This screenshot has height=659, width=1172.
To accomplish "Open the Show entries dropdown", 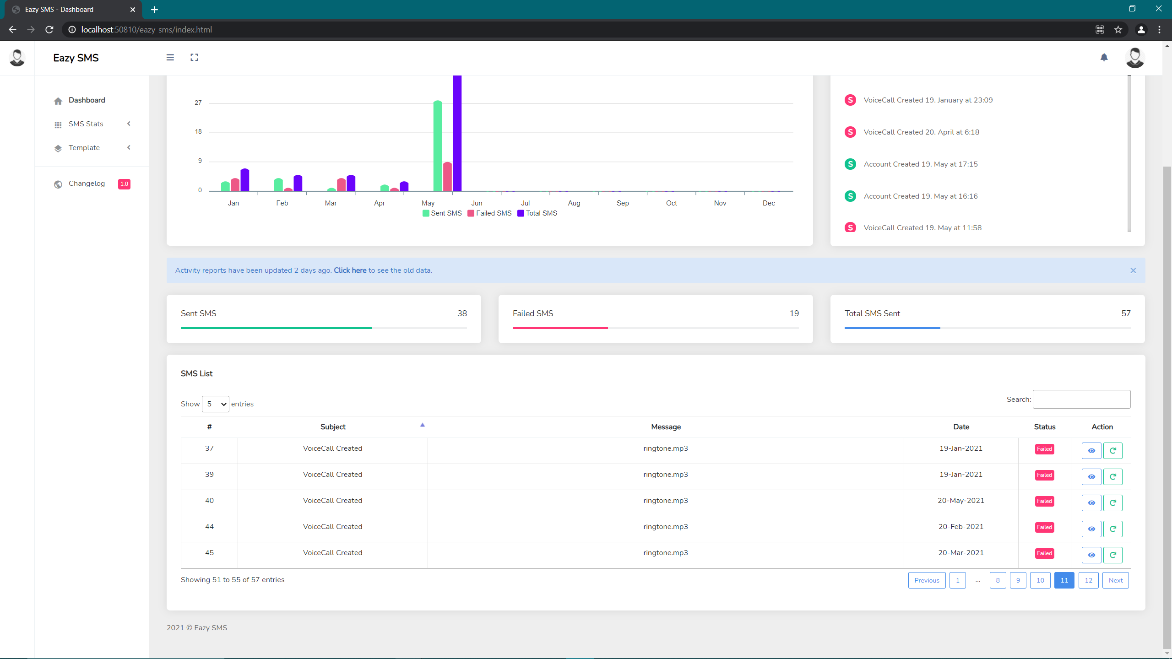I will 215,404.
